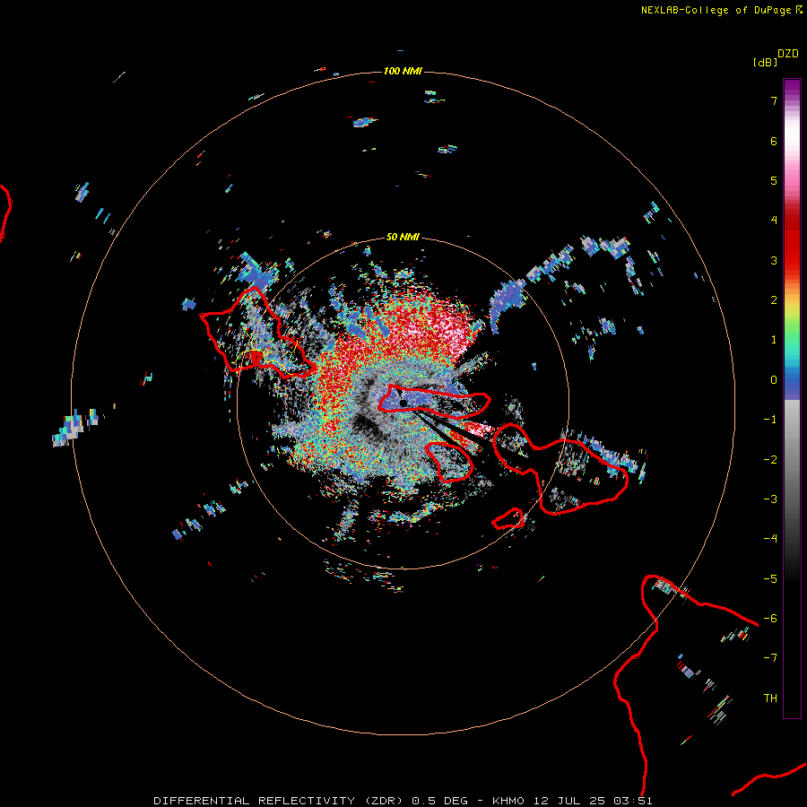The height and width of the screenshot is (807, 807).
Task: Click the 2 value on color scale
Action: click(774, 300)
